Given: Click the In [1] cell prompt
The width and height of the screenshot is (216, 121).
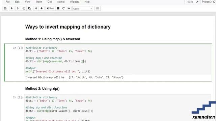Looking at the screenshot, I should tap(18, 48).
